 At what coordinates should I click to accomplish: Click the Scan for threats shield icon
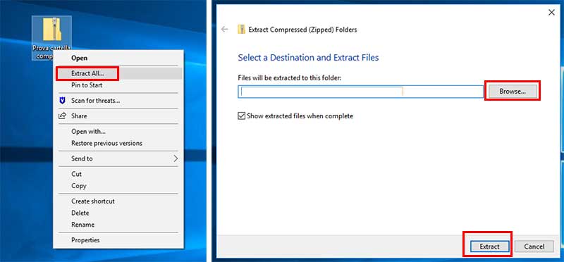coord(62,101)
